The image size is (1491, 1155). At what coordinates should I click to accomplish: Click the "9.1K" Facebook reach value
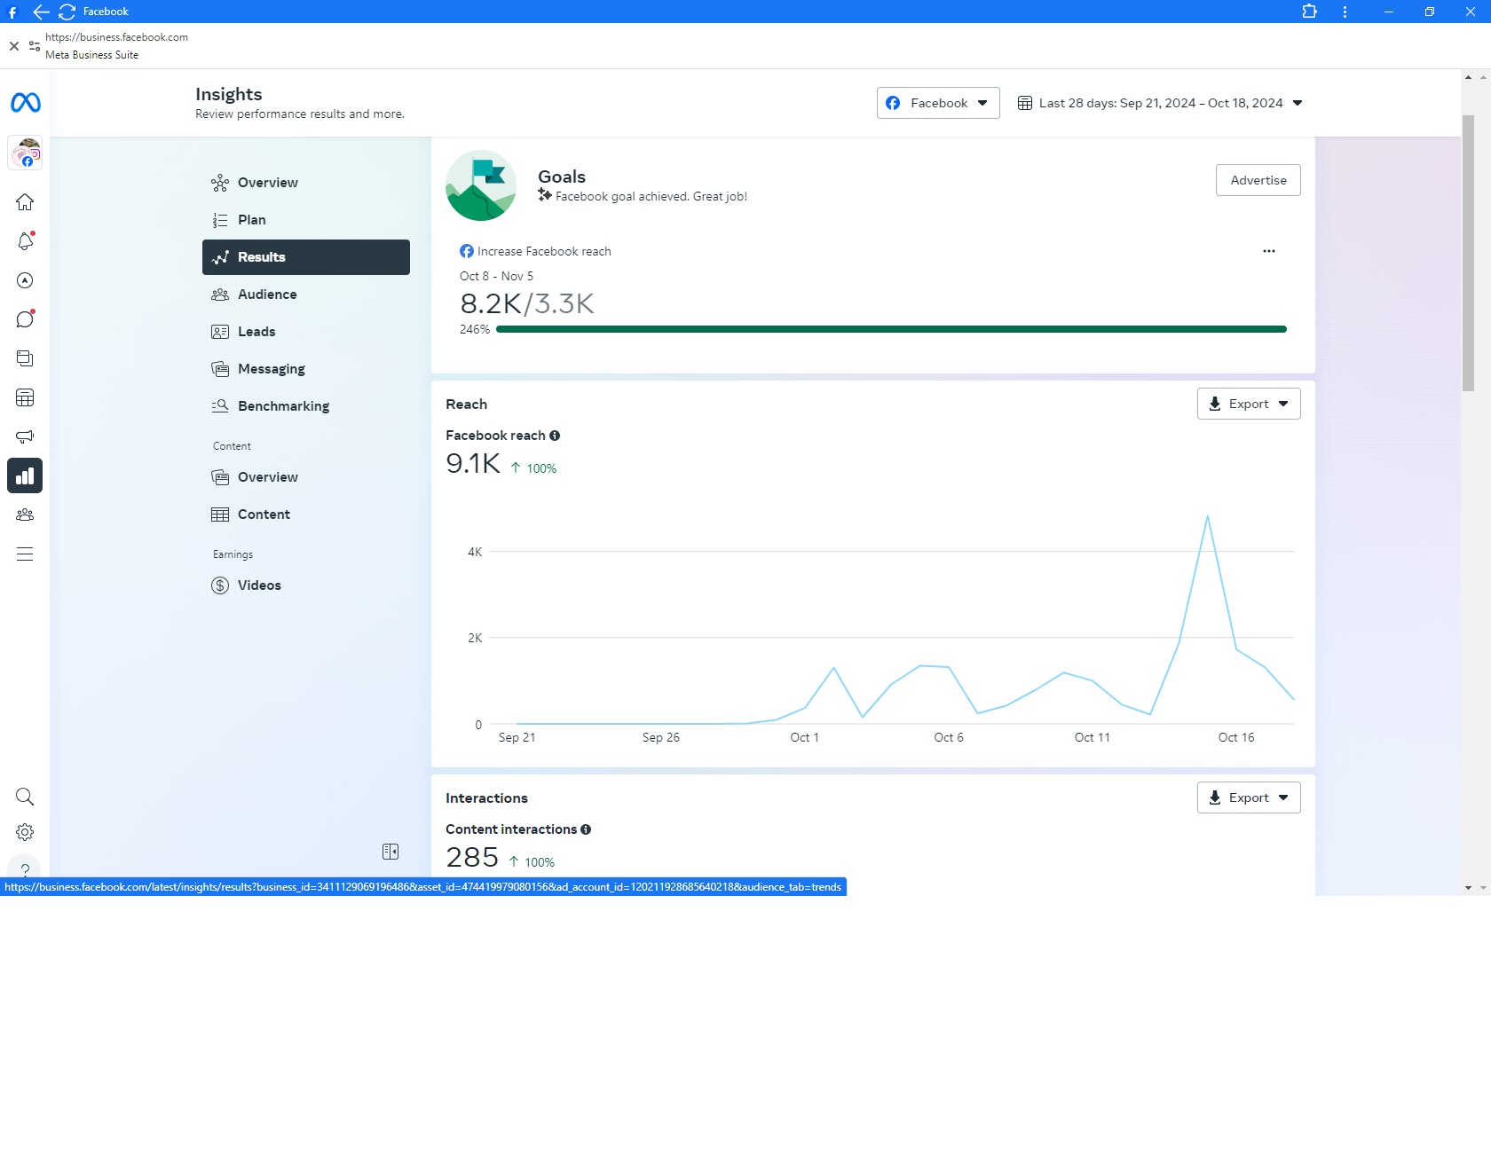(473, 463)
